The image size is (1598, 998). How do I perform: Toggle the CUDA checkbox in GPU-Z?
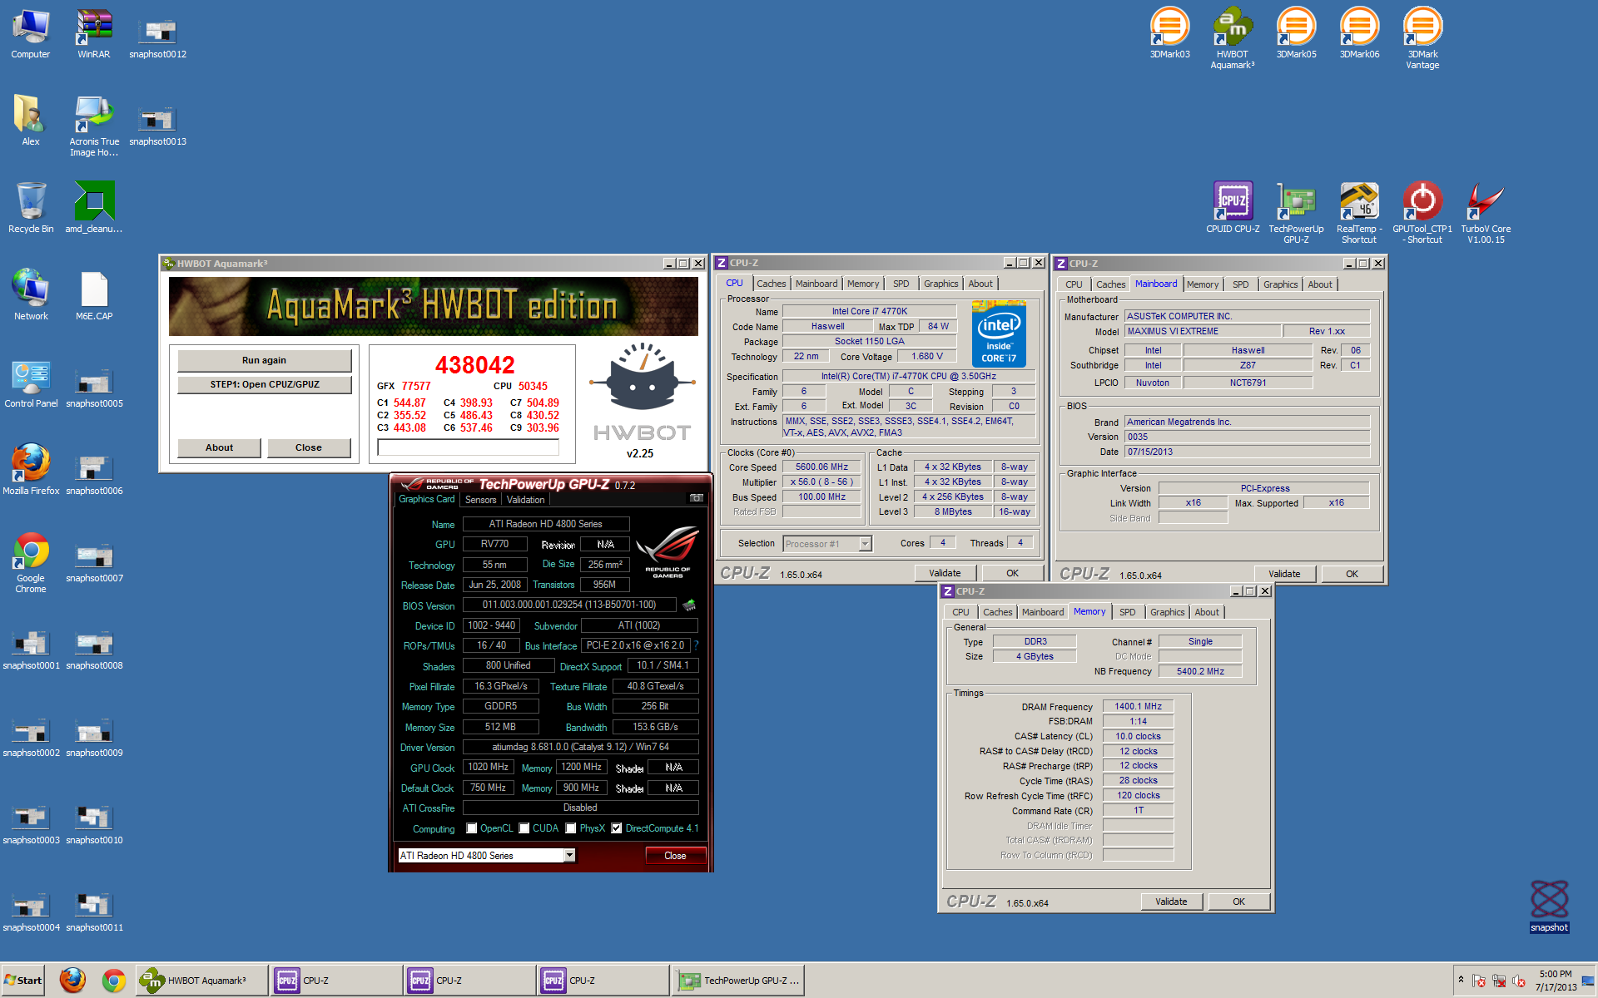coord(524,828)
